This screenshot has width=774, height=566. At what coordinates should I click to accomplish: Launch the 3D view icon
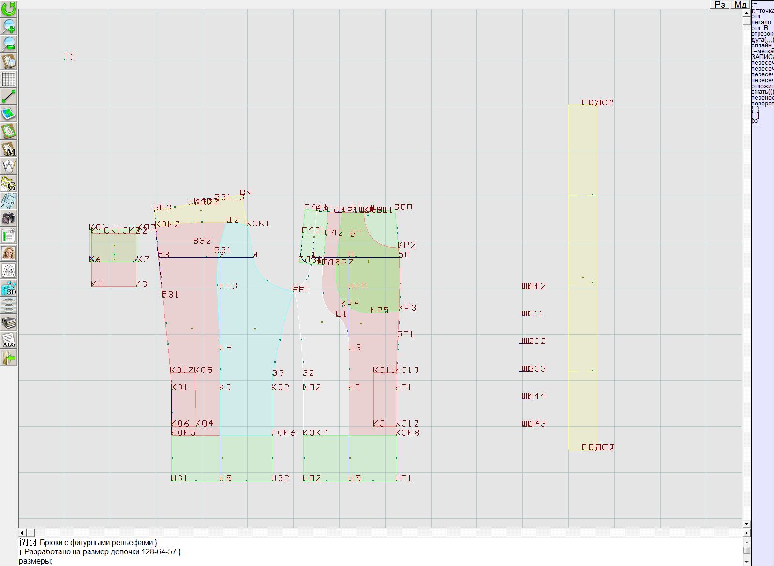[x=9, y=288]
